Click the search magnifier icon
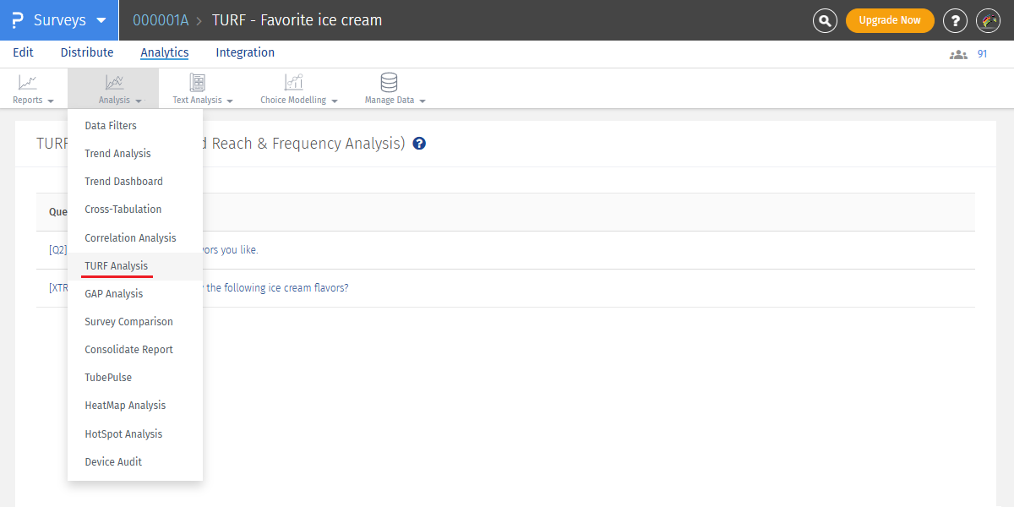 point(825,20)
